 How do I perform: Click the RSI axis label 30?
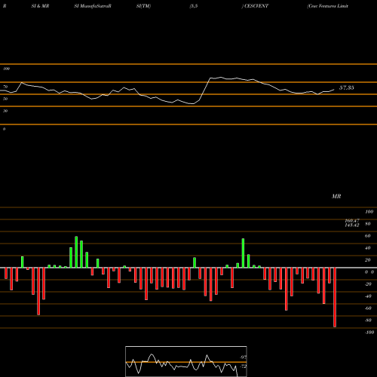(5, 111)
